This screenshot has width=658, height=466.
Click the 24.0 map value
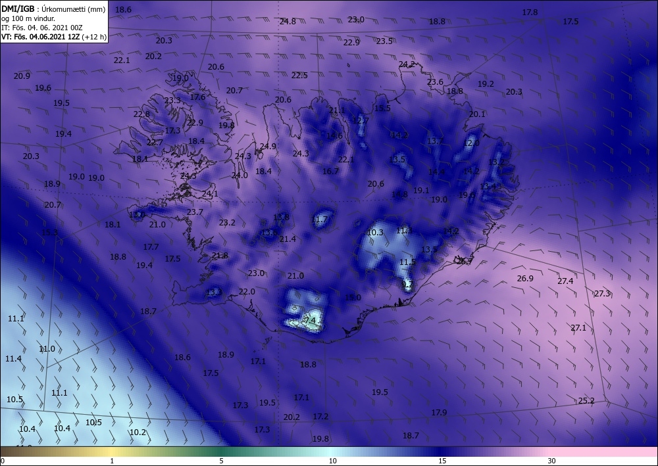click(240, 175)
